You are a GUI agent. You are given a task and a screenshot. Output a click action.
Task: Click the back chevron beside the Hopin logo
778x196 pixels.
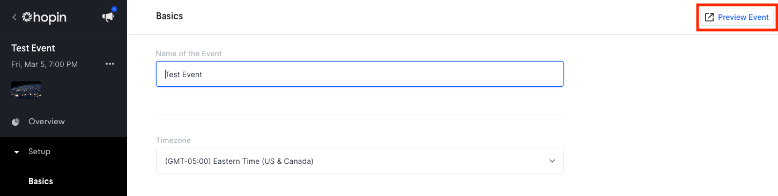[x=14, y=18]
